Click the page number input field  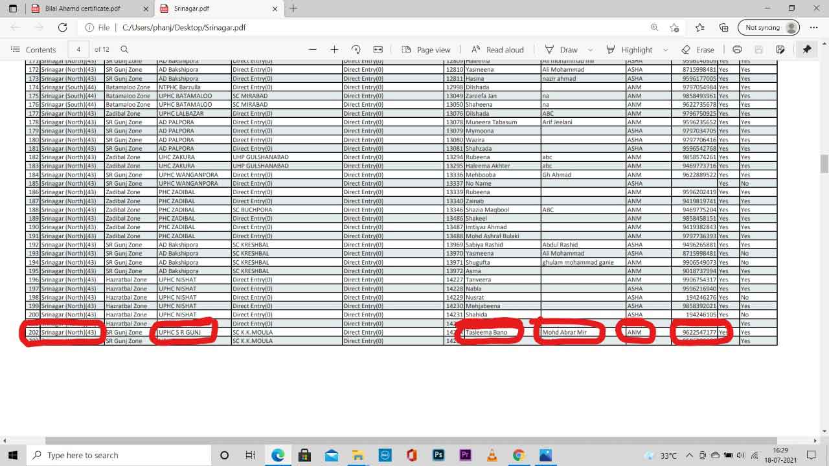coord(78,50)
